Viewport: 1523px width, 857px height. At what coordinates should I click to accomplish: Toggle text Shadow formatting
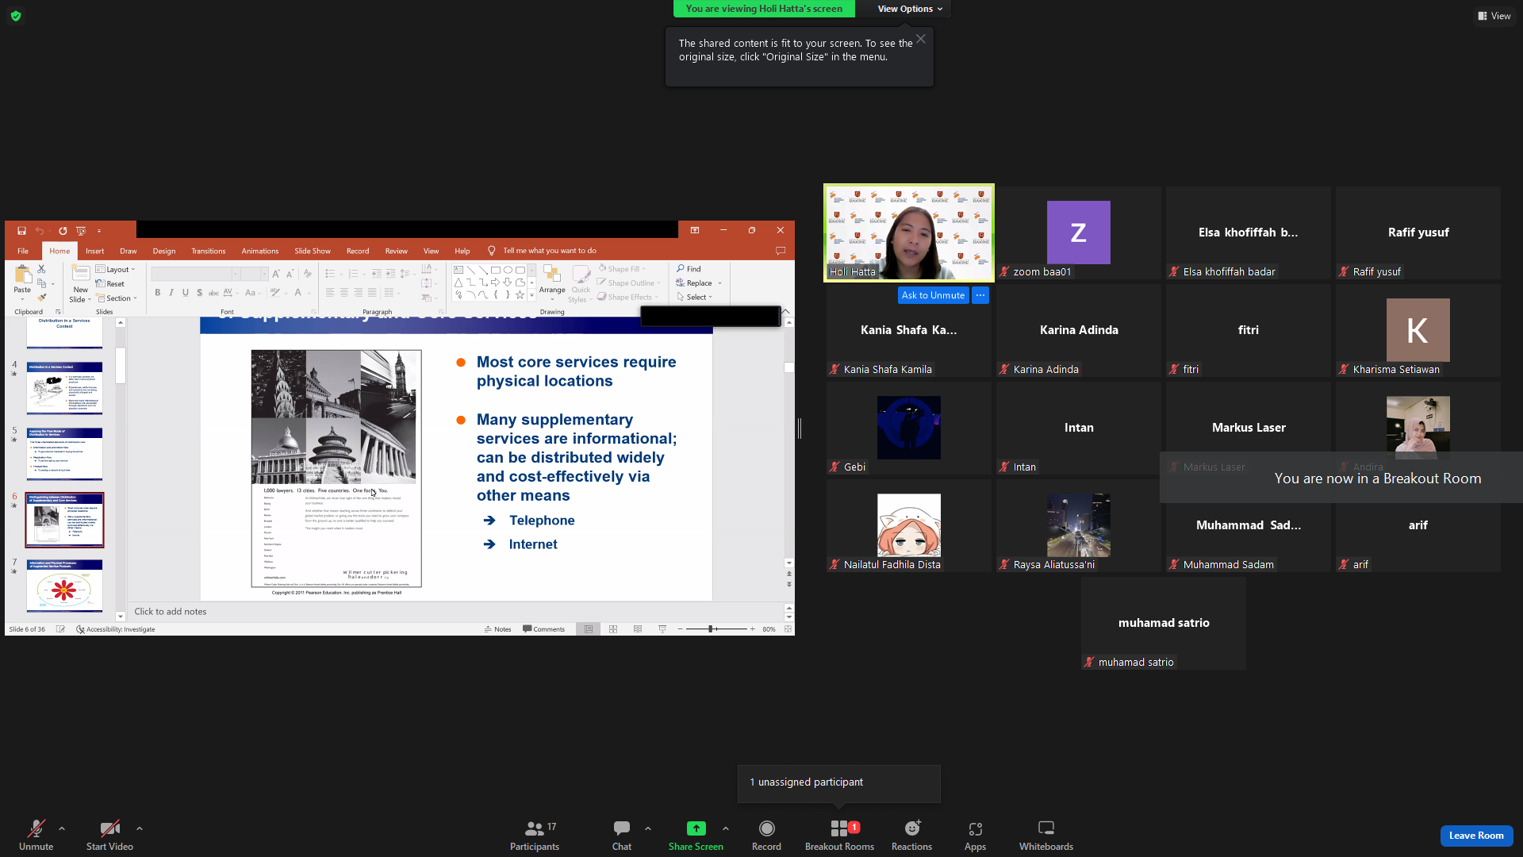click(x=200, y=293)
